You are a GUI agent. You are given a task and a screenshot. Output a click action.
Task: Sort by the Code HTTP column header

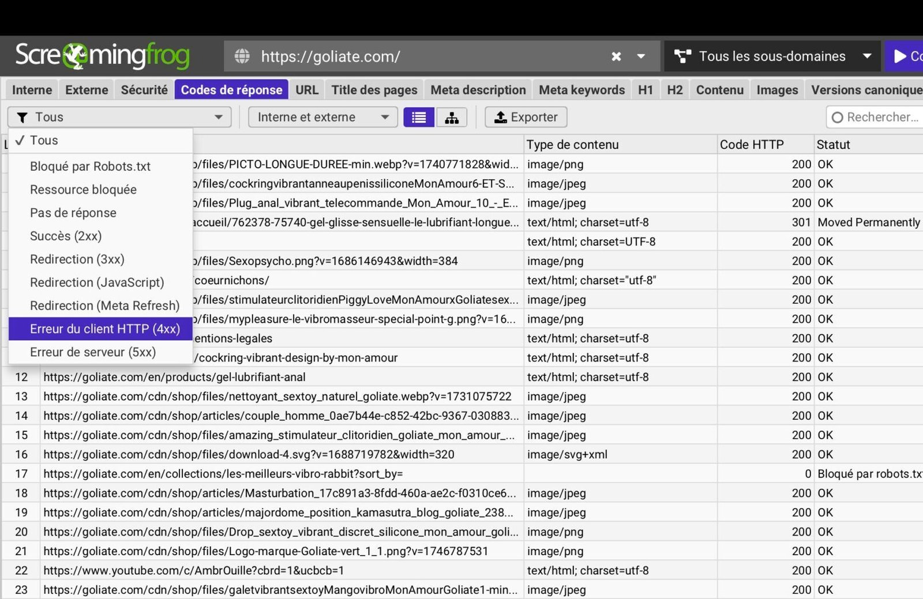[x=752, y=145]
